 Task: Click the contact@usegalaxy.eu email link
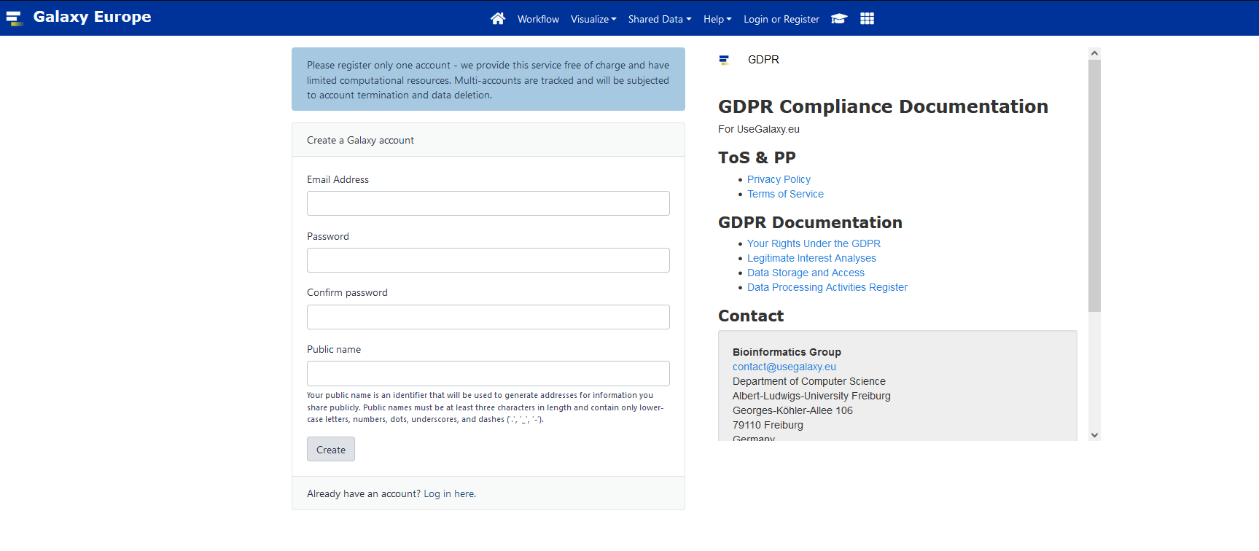[x=784, y=367]
